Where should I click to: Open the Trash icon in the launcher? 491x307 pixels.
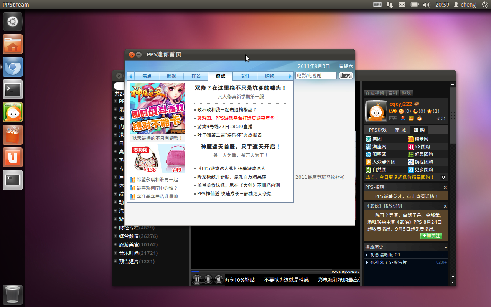[x=13, y=295]
